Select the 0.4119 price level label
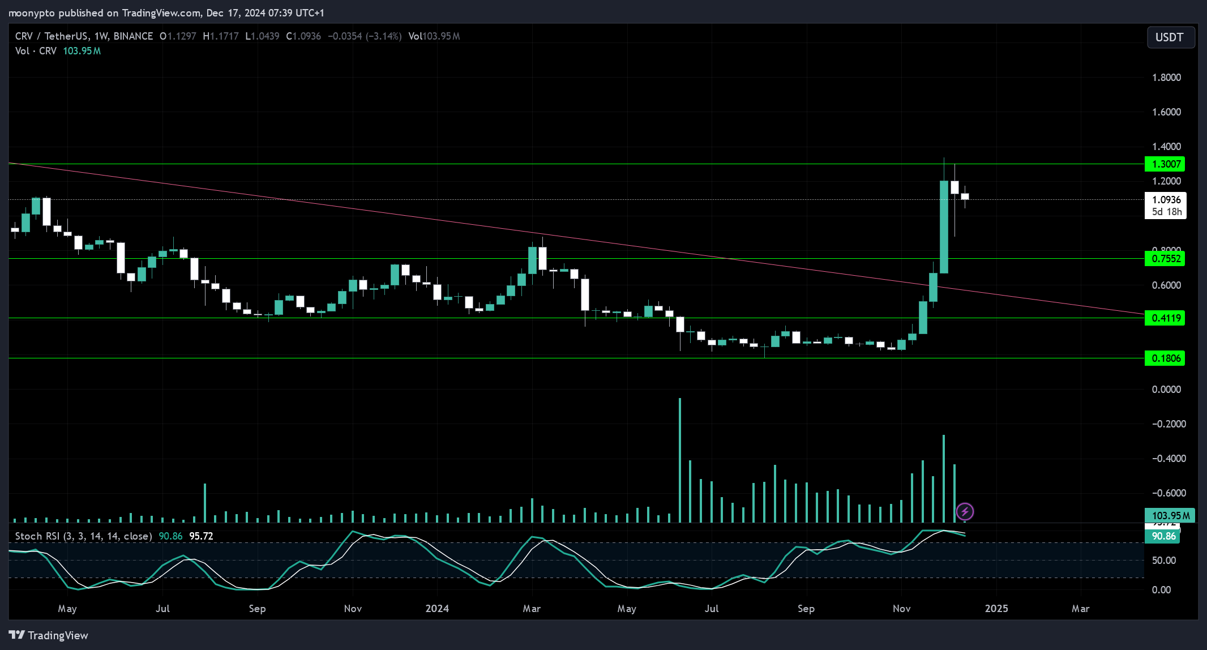Viewport: 1207px width, 650px height. tap(1165, 318)
